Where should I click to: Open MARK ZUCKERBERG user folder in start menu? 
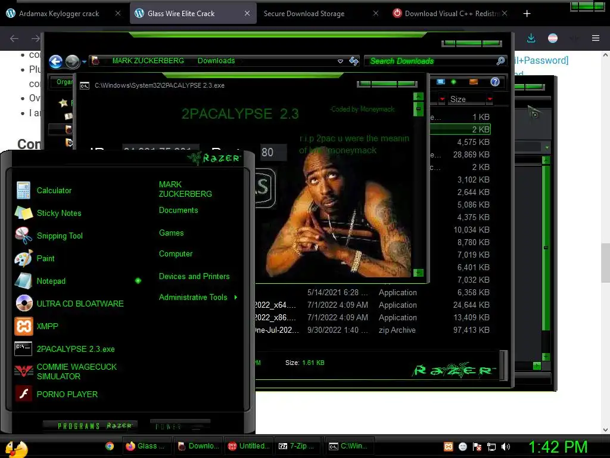tap(185, 189)
